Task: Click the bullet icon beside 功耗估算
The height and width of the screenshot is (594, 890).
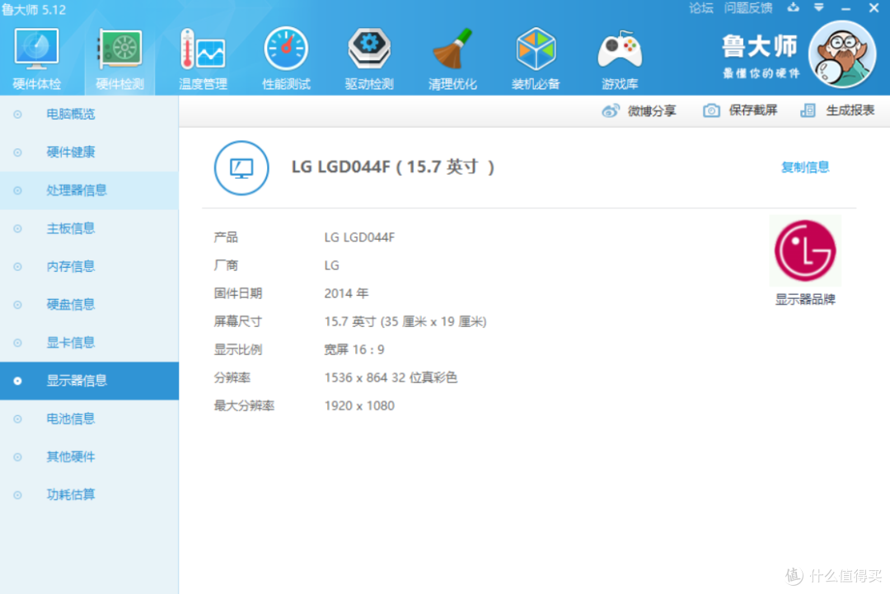Action: (x=17, y=495)
